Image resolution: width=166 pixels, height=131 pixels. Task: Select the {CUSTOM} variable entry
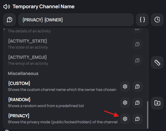pyautogui.click(x=19, y=83)
